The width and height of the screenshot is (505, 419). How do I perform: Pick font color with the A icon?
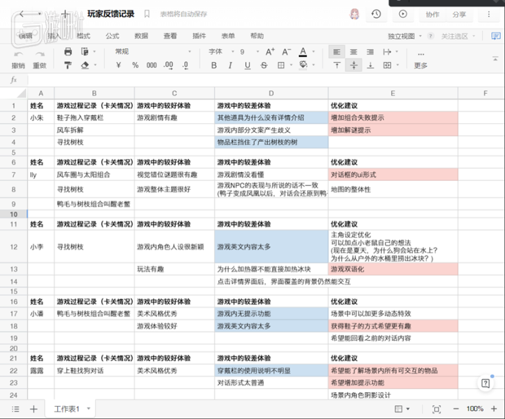303,52
